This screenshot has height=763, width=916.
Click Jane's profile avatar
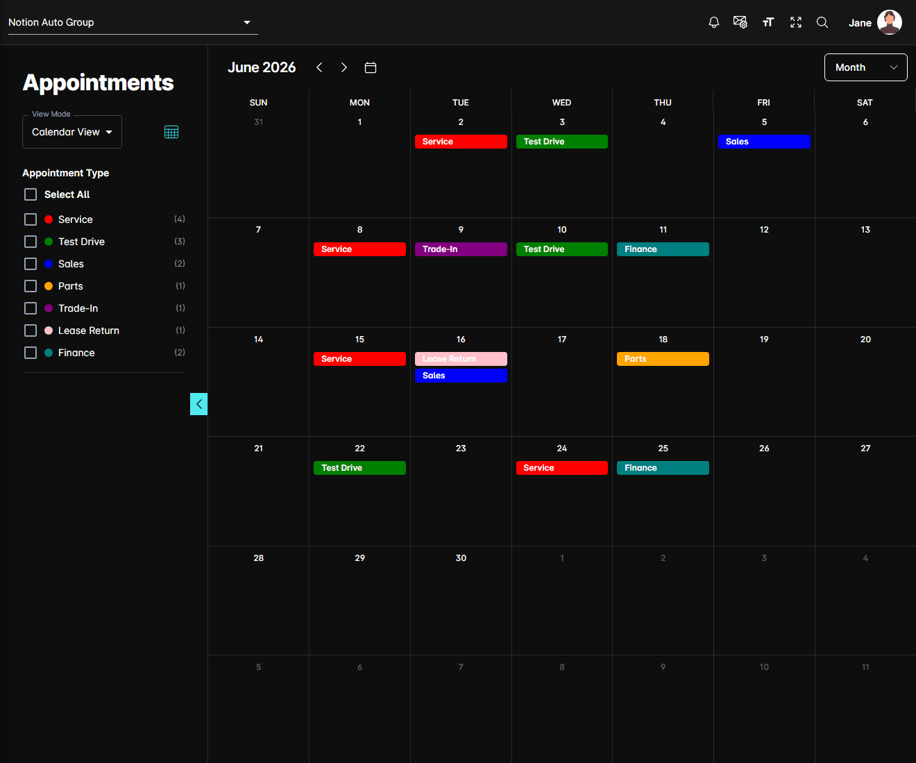coord(890,22)
